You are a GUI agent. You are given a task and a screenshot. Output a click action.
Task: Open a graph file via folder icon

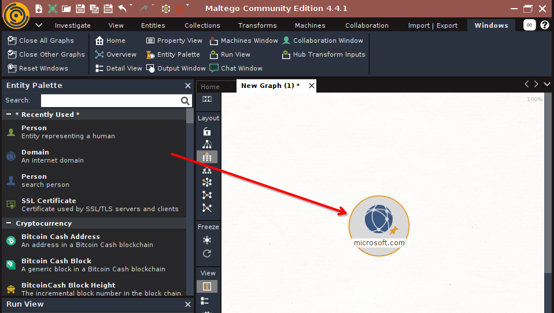coord(67,9)
